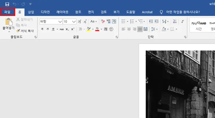Click the decrease indent icon
Image resolution: width=215 pixels, height=118 pixels.
151,21
